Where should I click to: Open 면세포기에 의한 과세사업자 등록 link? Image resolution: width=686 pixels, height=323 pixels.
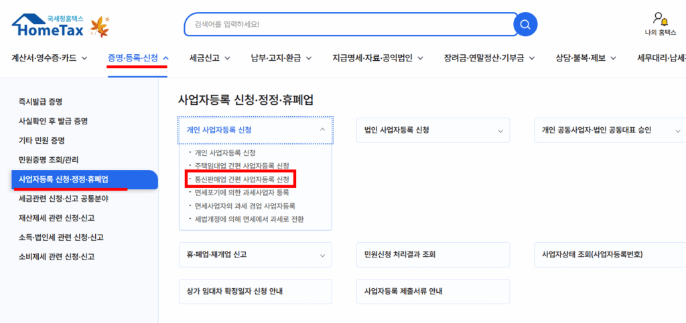[242, 192]
